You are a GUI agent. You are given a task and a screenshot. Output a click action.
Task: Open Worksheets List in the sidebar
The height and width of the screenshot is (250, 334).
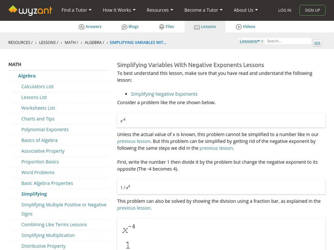(x=38, y=108)
